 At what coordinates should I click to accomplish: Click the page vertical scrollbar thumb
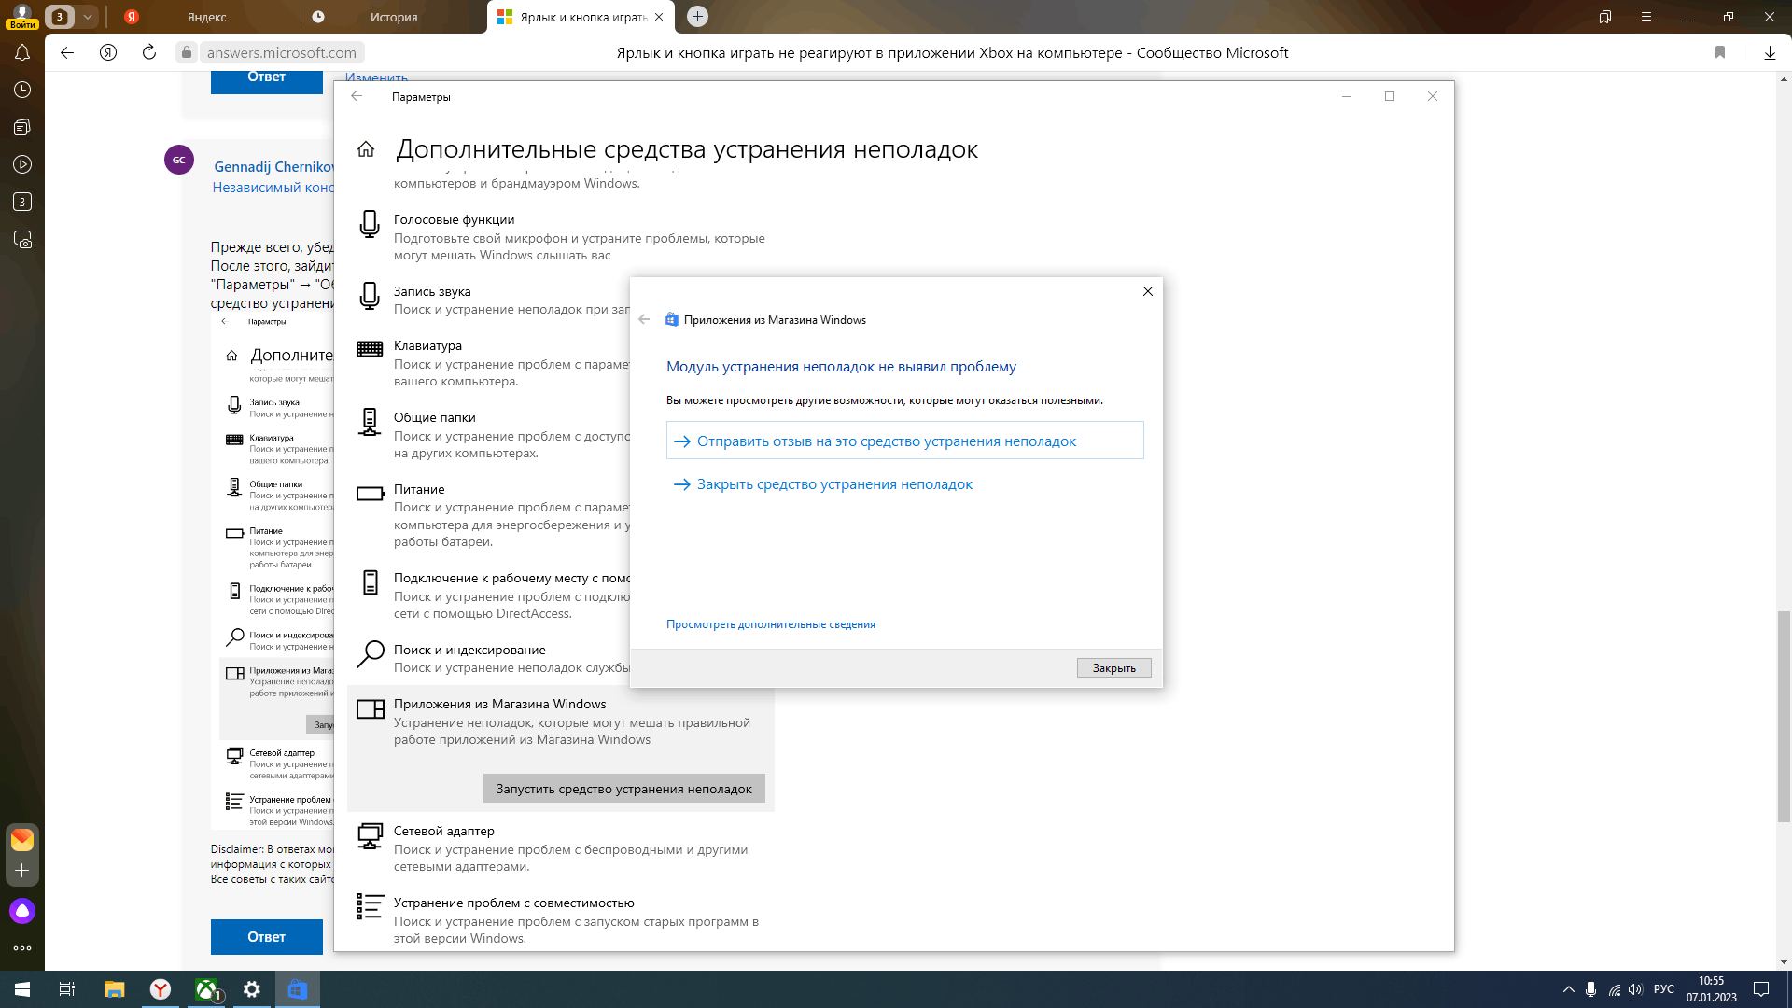[x=1784, y=717]
